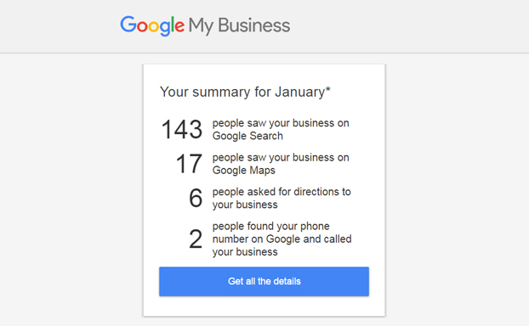The height and width of the screenshot is (326, 529).
Task: Click the people saw your business on Google Search text
Action: tap(281, 129)
